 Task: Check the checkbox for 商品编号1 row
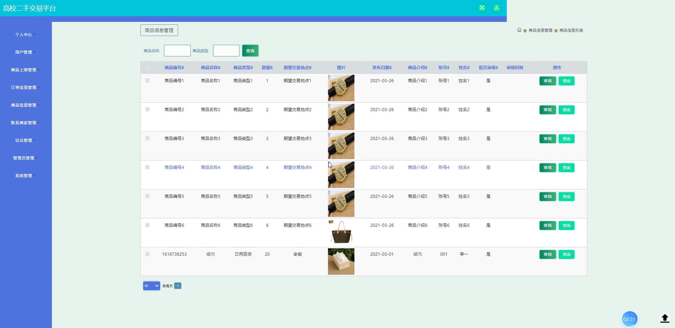147,80
